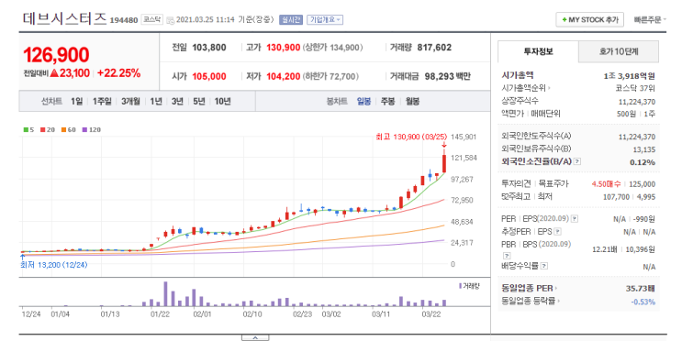Click the stock name 데브시스터즈
This screenshot has height=341, width=682.
point(65,18)
